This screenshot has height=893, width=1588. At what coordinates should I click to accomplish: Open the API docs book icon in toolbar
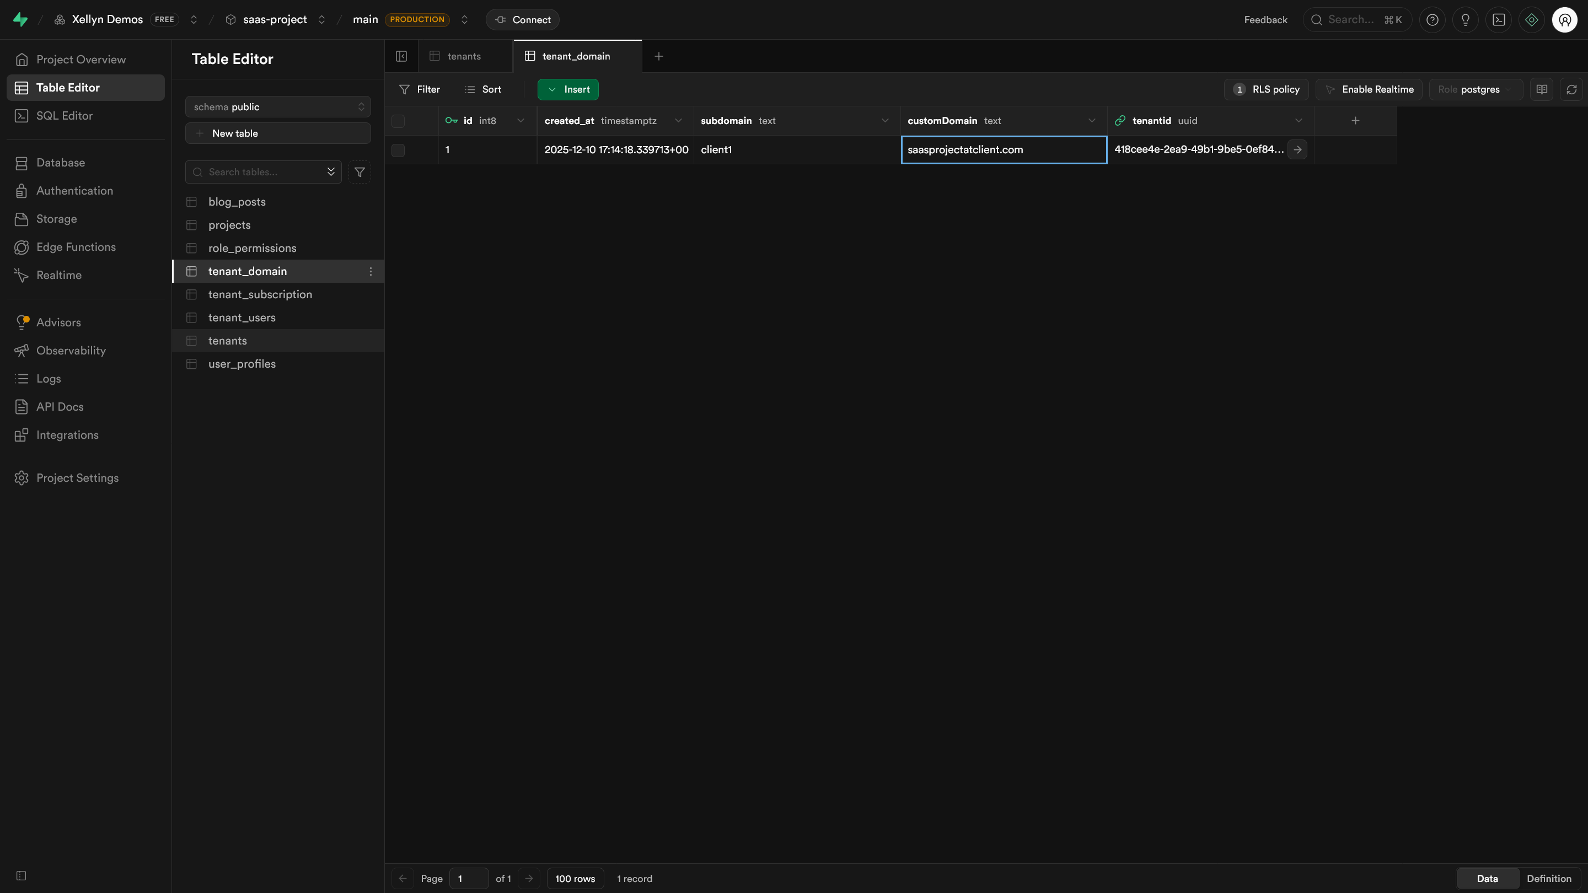click(1542, 89)
